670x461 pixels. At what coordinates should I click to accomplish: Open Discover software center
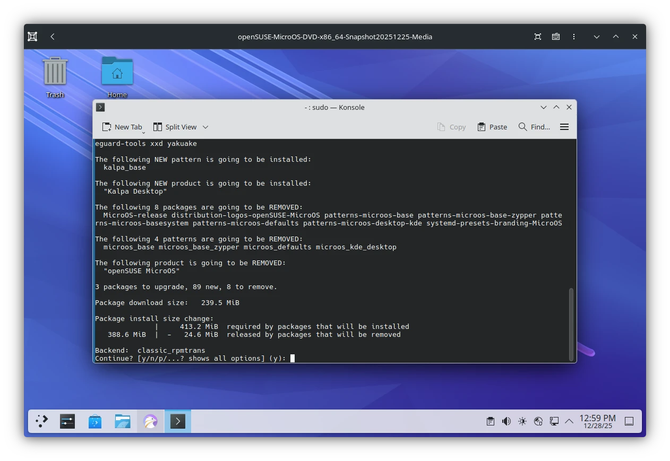pos(95,421)
